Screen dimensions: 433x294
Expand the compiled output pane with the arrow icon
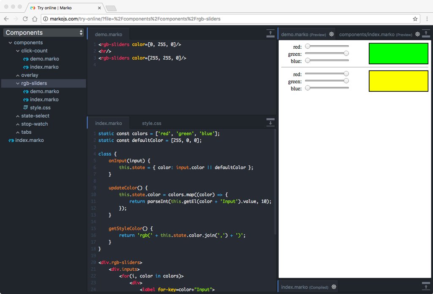[426, 286]
